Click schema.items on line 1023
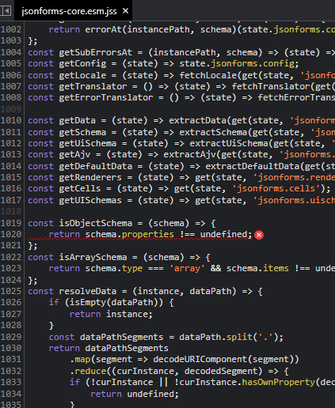This screenshot has width=335, height=408. [257, 268]
